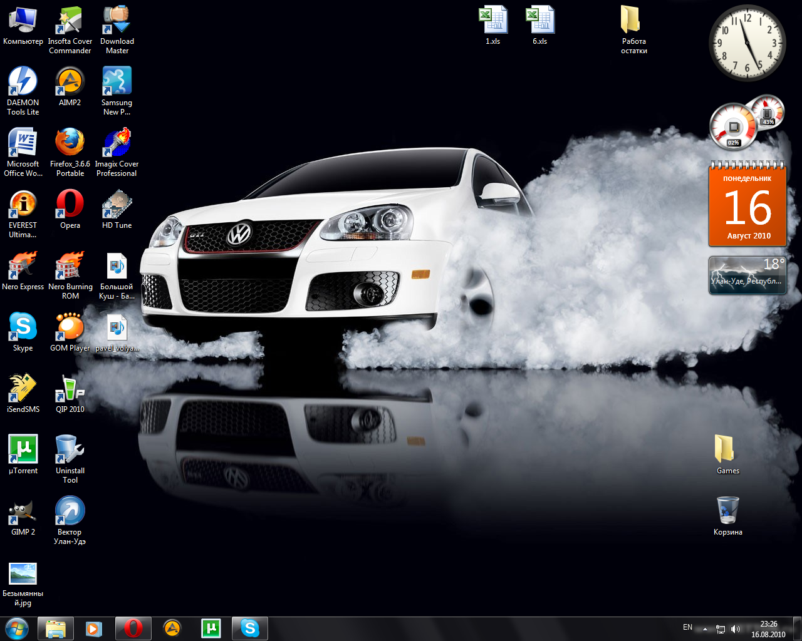802x641 pixels.
Task: Click the GOM Player desktop icon
Action: [x=70, y=327]
